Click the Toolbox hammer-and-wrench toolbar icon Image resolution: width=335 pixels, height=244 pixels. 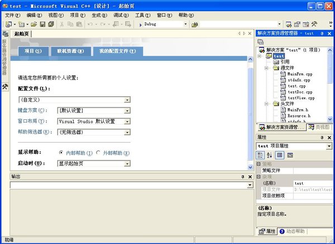[x=314, y=25]
